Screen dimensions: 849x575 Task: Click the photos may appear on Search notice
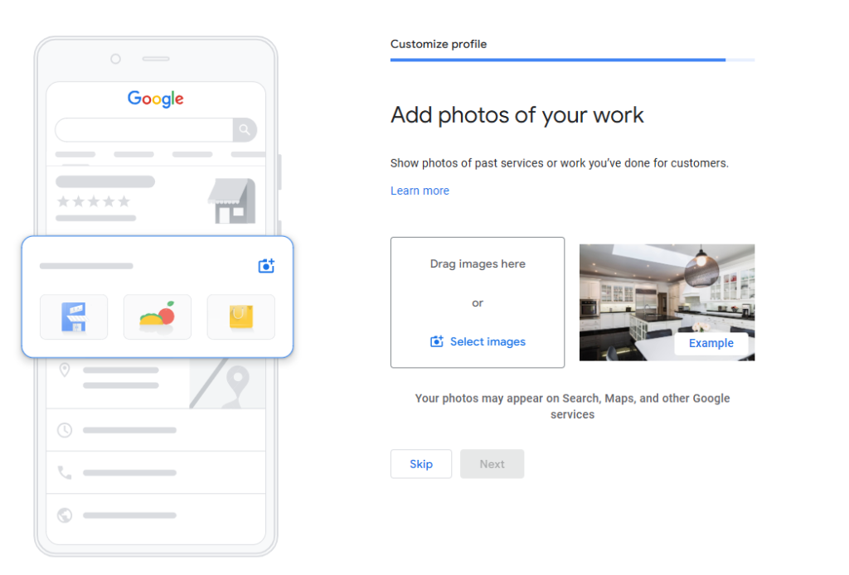click(x=572, y=406)
